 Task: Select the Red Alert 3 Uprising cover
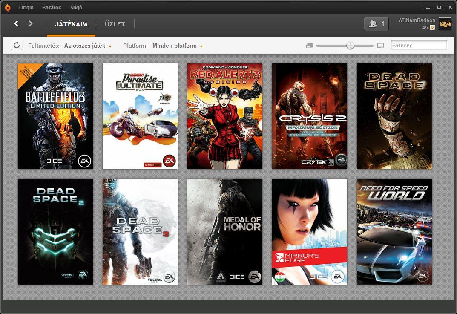click(225, 116)
